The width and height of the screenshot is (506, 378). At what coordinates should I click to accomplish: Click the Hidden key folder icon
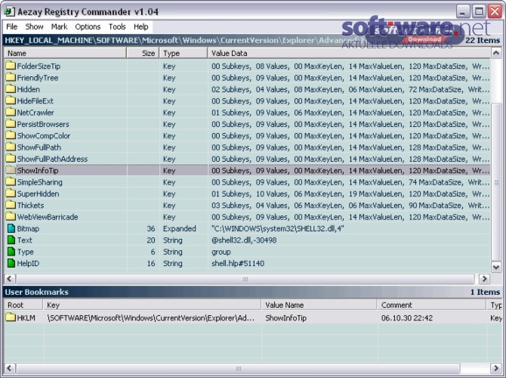(11, 89)
